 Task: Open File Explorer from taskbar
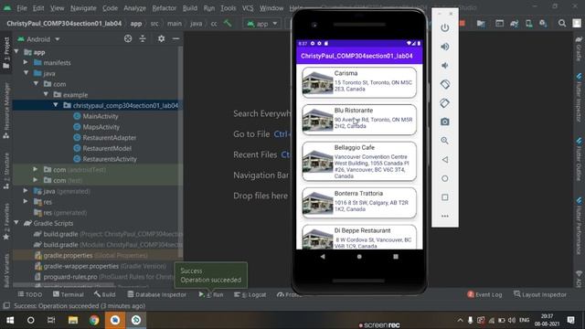[x=73, y=320]
